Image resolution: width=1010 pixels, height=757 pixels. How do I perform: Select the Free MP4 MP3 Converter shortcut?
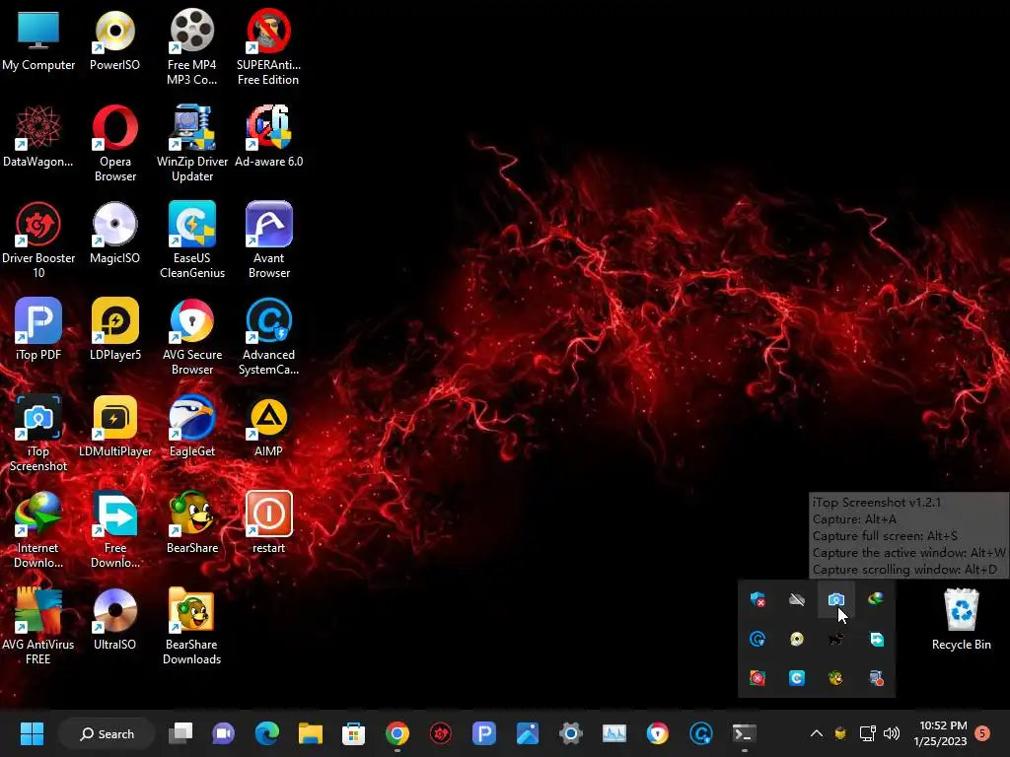click(x=192, y=48)
